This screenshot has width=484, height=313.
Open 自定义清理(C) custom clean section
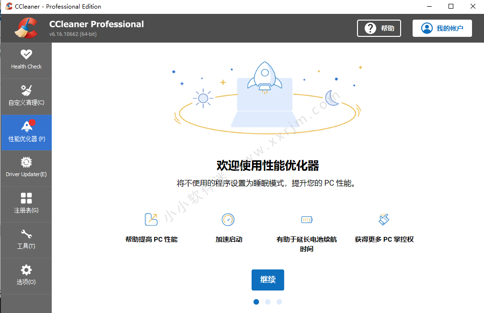point(26,97)
